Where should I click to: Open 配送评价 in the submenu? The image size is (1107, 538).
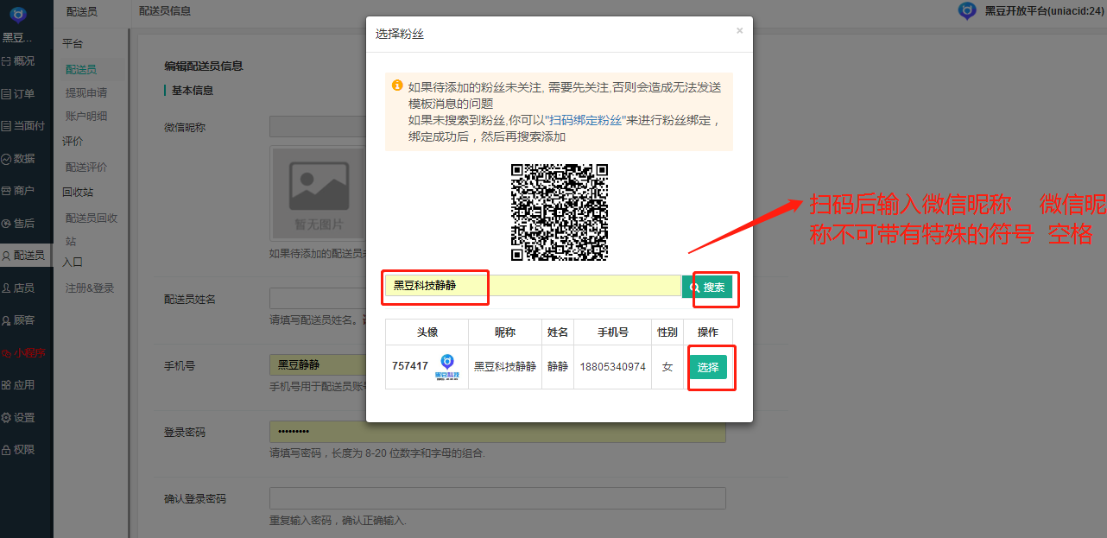[86, 167]
